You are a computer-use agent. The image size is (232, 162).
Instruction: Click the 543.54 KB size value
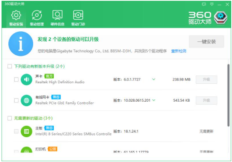tap(181, 100)
